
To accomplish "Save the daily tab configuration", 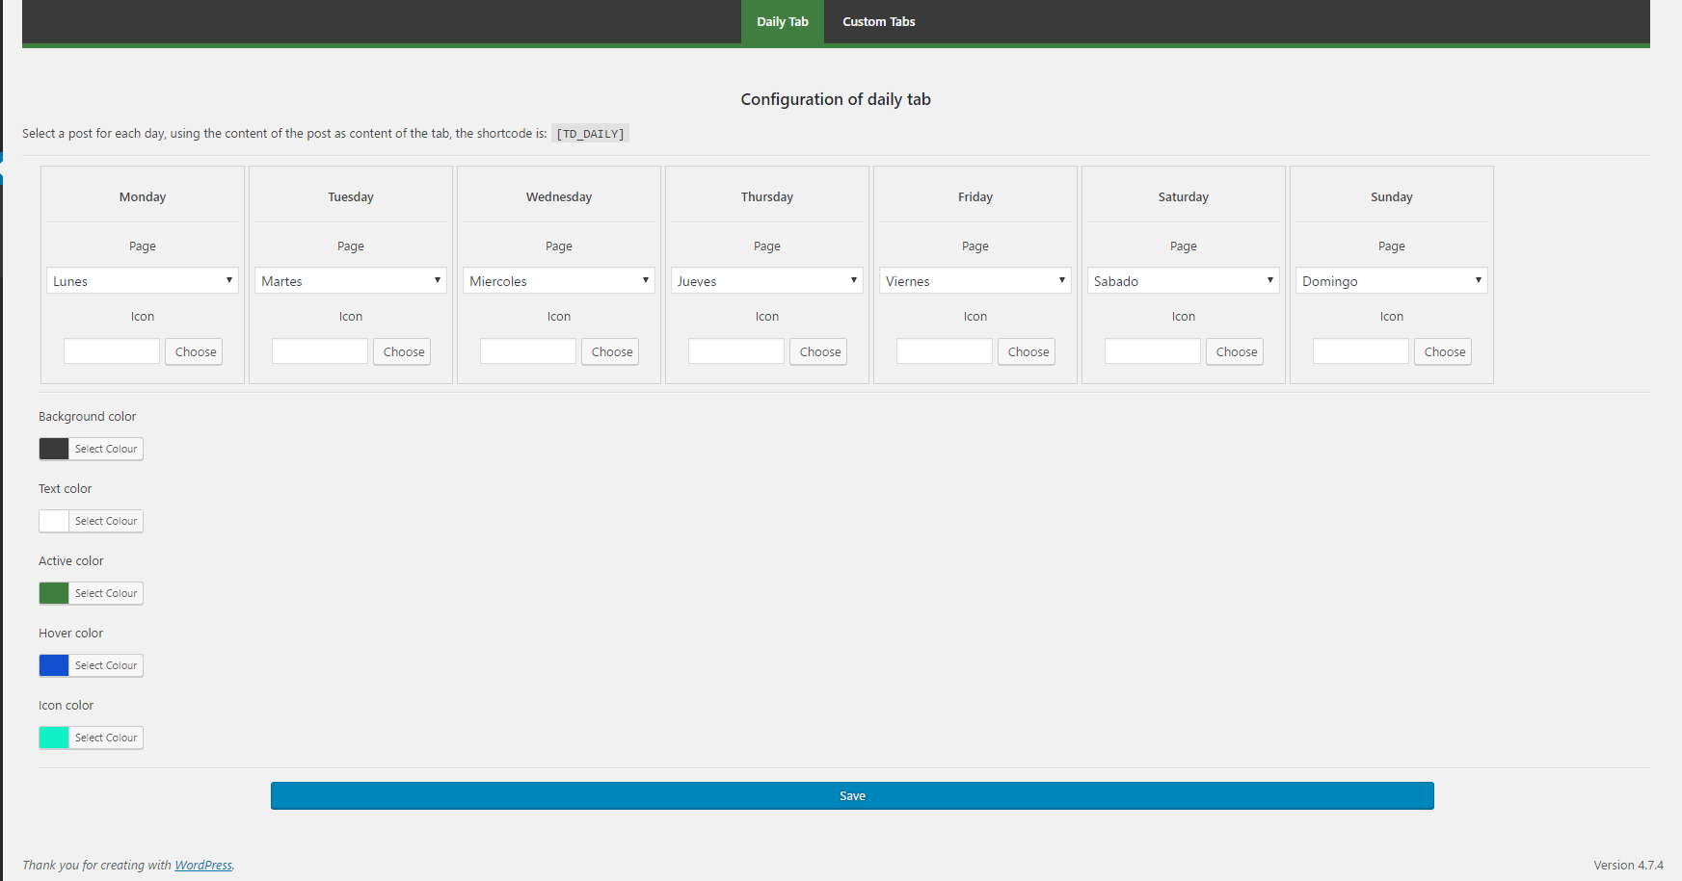I will point(852,795).
